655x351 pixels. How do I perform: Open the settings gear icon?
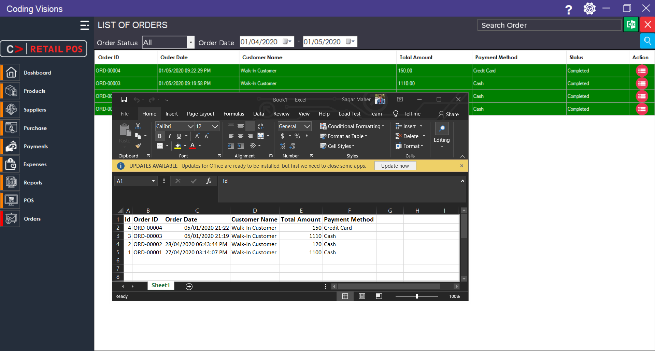589,9
